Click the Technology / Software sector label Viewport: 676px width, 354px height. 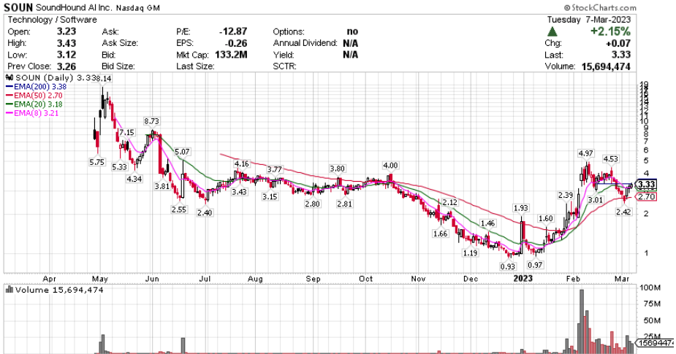(x=52, y=20)
